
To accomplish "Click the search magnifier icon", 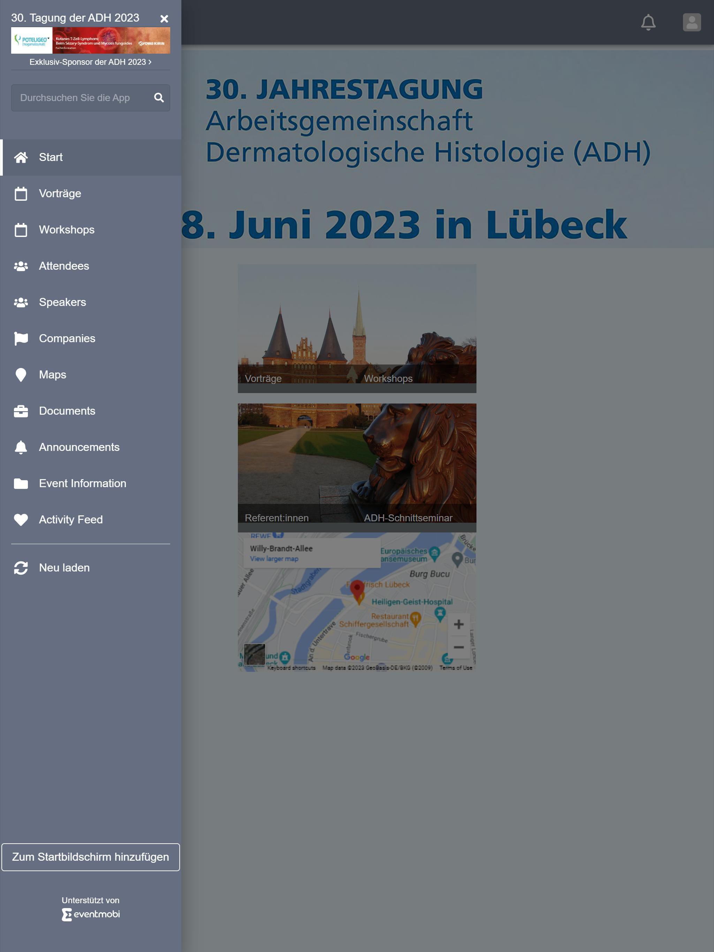I will click(159, 98).
